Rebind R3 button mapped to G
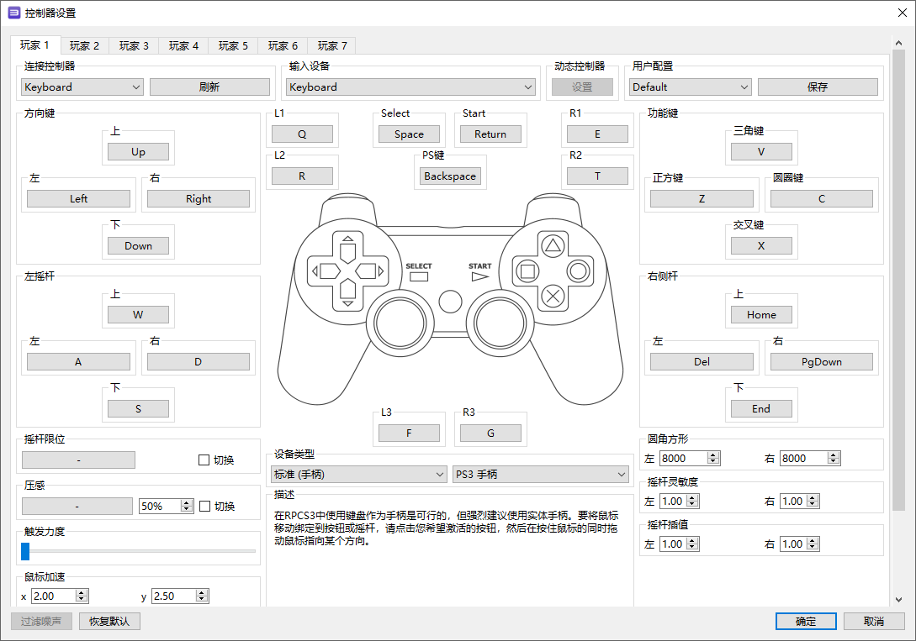Screen dimensions: 916x641 tap(490, 433)
